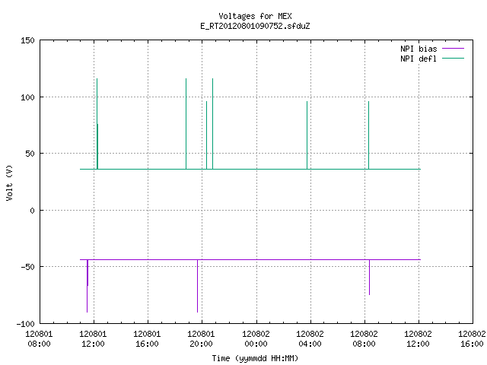
Task: Click the green spike after 120802 08:00
Action: [x=368, y=135]
